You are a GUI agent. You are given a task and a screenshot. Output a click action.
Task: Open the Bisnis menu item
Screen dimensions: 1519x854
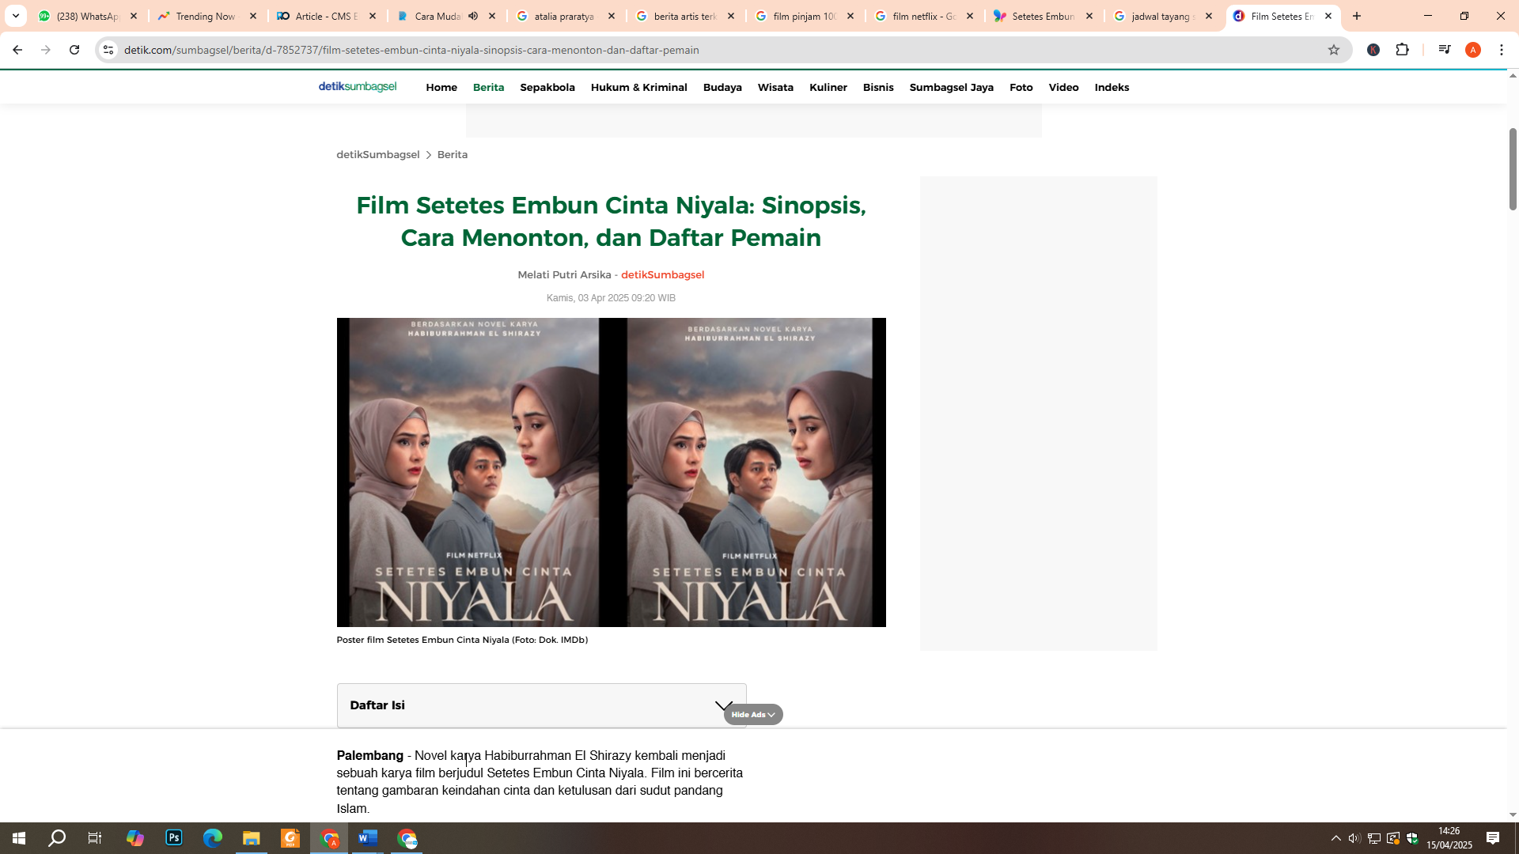point(878,88)
